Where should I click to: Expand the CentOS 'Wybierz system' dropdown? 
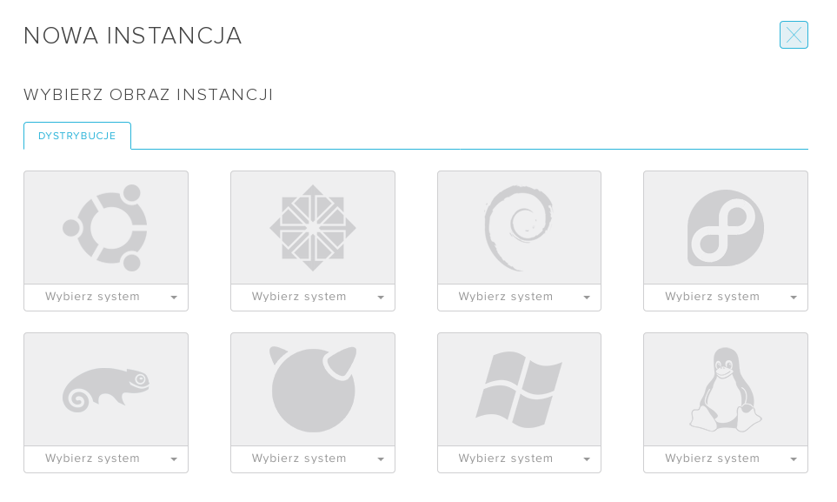[313, 298]
